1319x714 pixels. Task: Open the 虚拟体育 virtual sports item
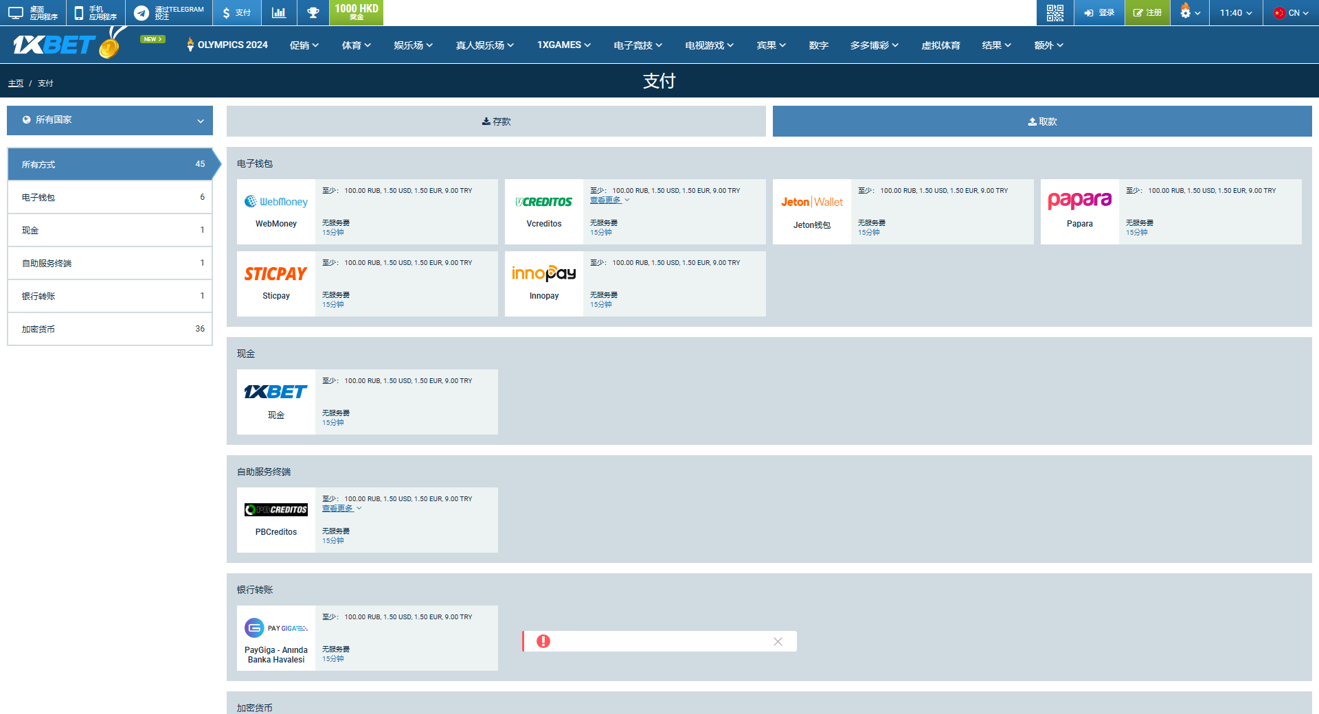[x=941, y=45]
